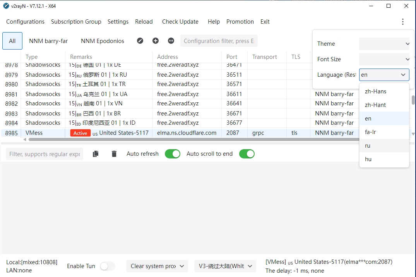Click the vertical scrollbar thumb of server list

point(413,100)
